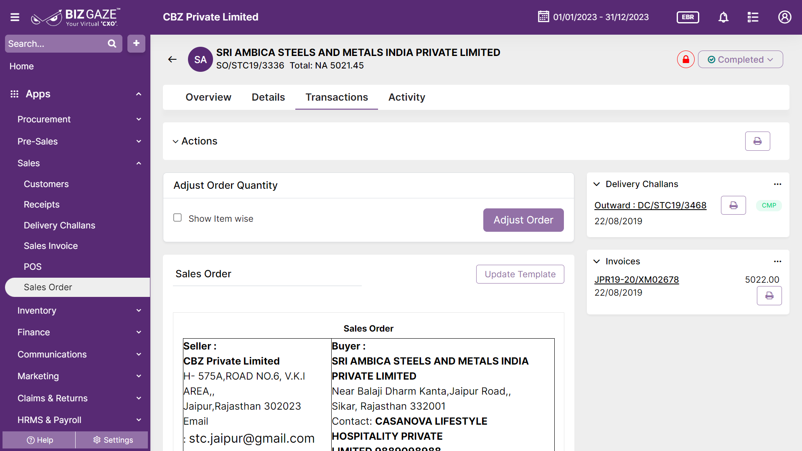Click the CBZ Private Limited header title
Screen dimensions: 802x451
click(211, 17)
